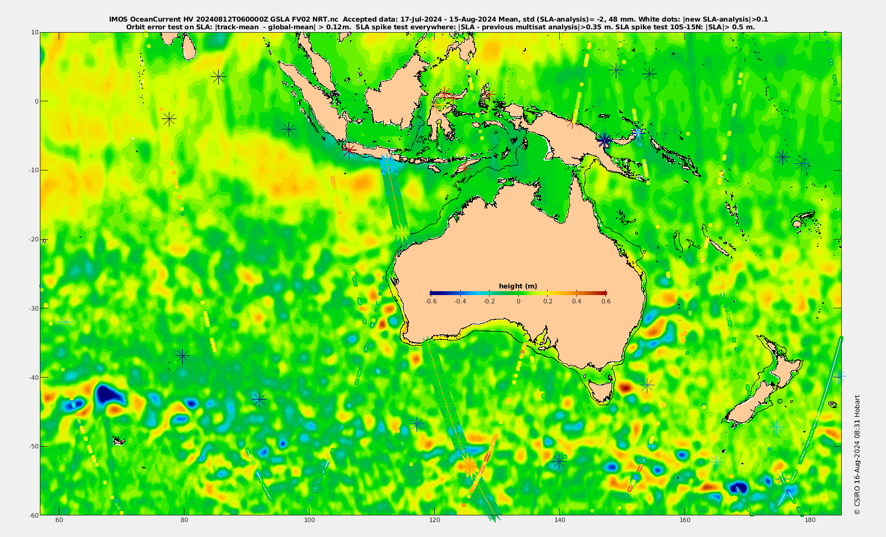Click New Zealand's South Island

751,402
